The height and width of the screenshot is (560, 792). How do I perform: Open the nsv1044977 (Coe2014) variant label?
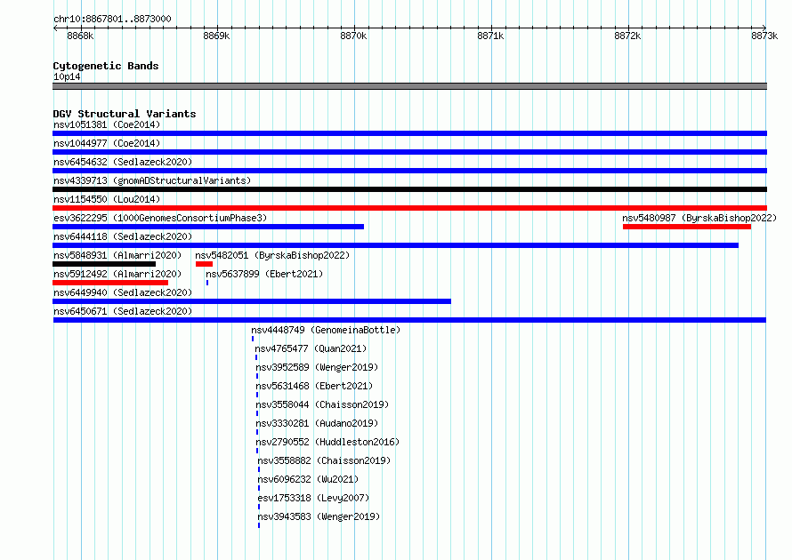pyautogui.click(x=107, y=143)
